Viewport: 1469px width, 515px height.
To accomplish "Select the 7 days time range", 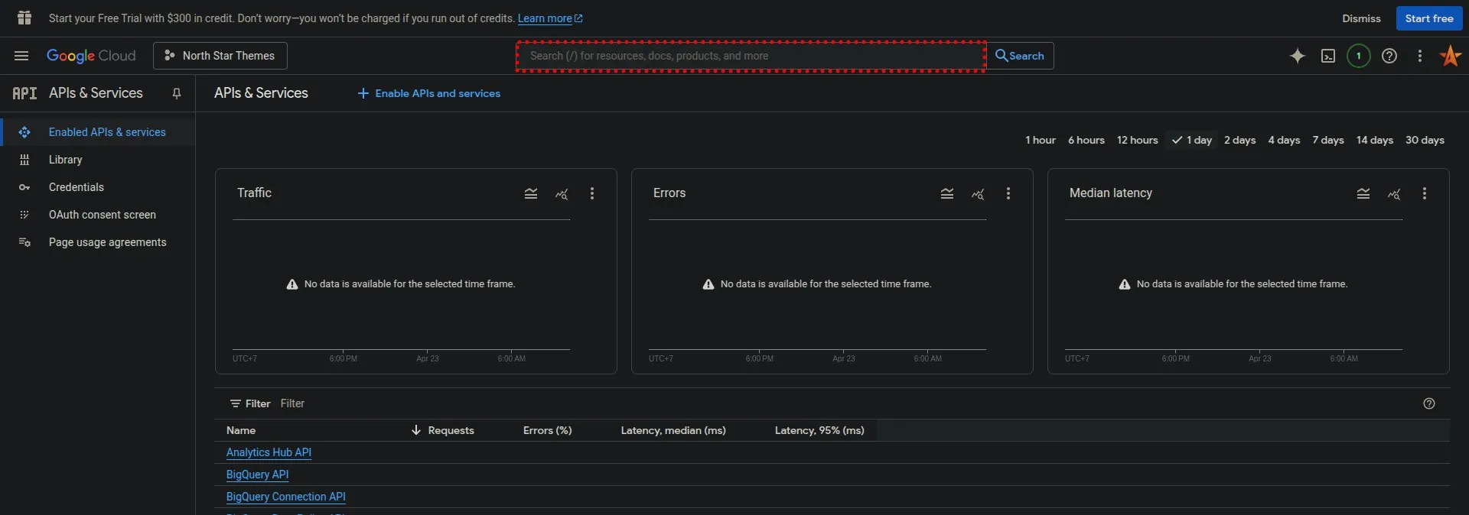I will tap(1328, 140).
